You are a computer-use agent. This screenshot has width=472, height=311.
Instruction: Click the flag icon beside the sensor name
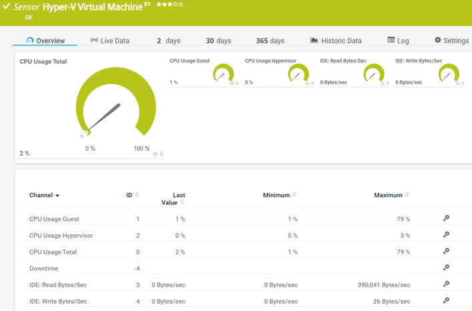148,5
